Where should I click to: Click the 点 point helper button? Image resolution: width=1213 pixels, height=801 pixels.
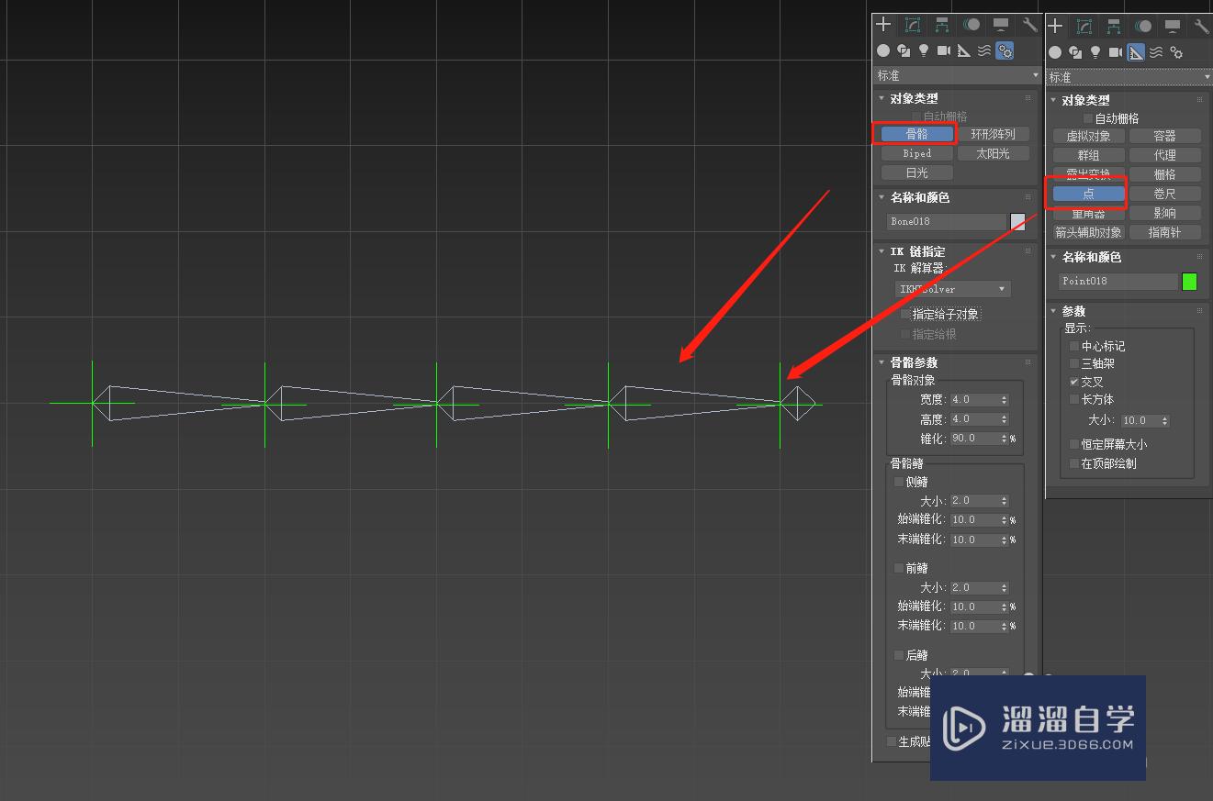1088,194
